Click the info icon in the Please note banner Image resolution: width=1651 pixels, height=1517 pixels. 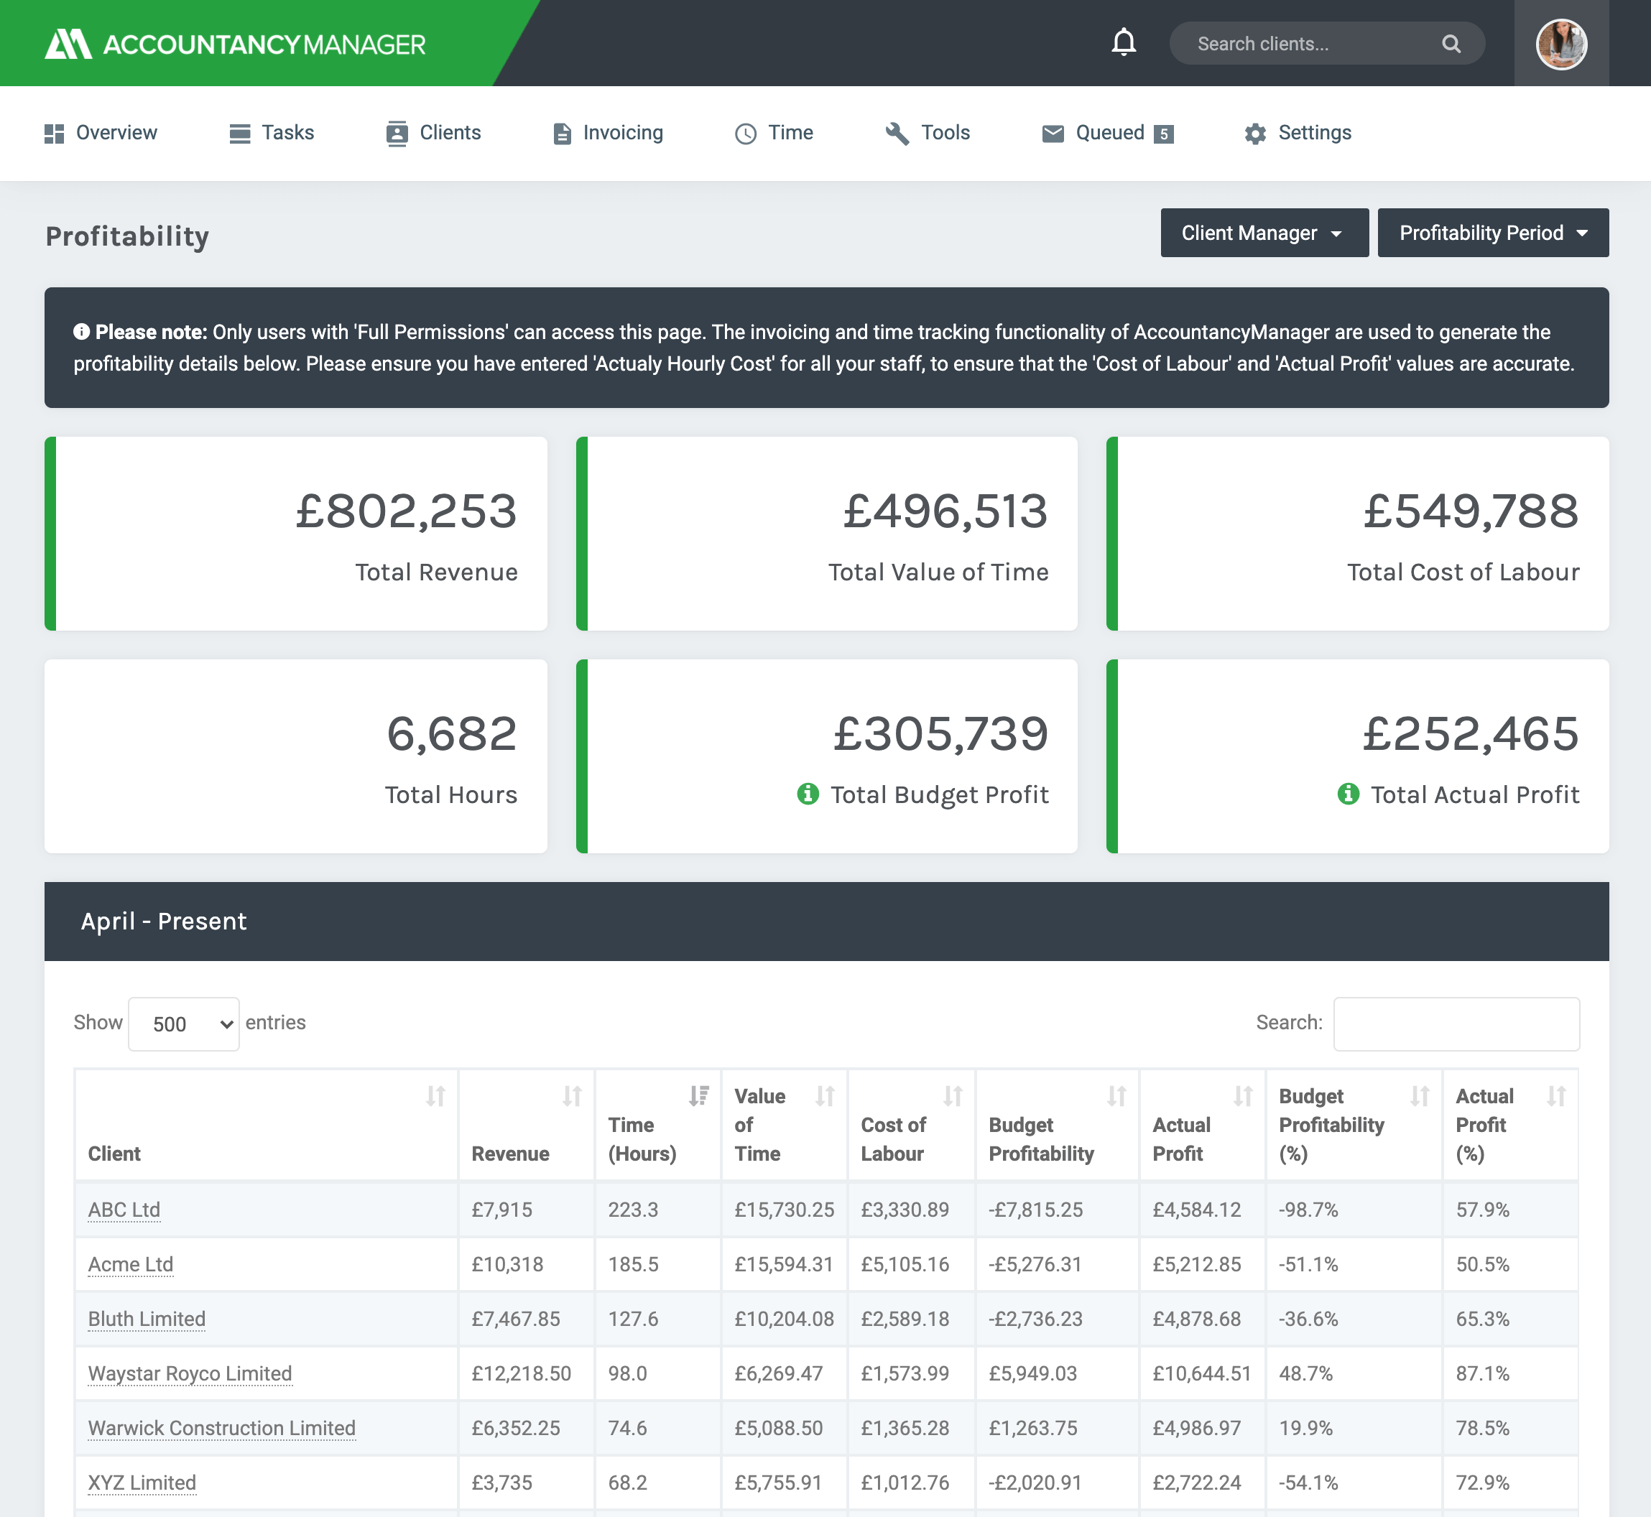pyautogui.click(x=81, y=332)
